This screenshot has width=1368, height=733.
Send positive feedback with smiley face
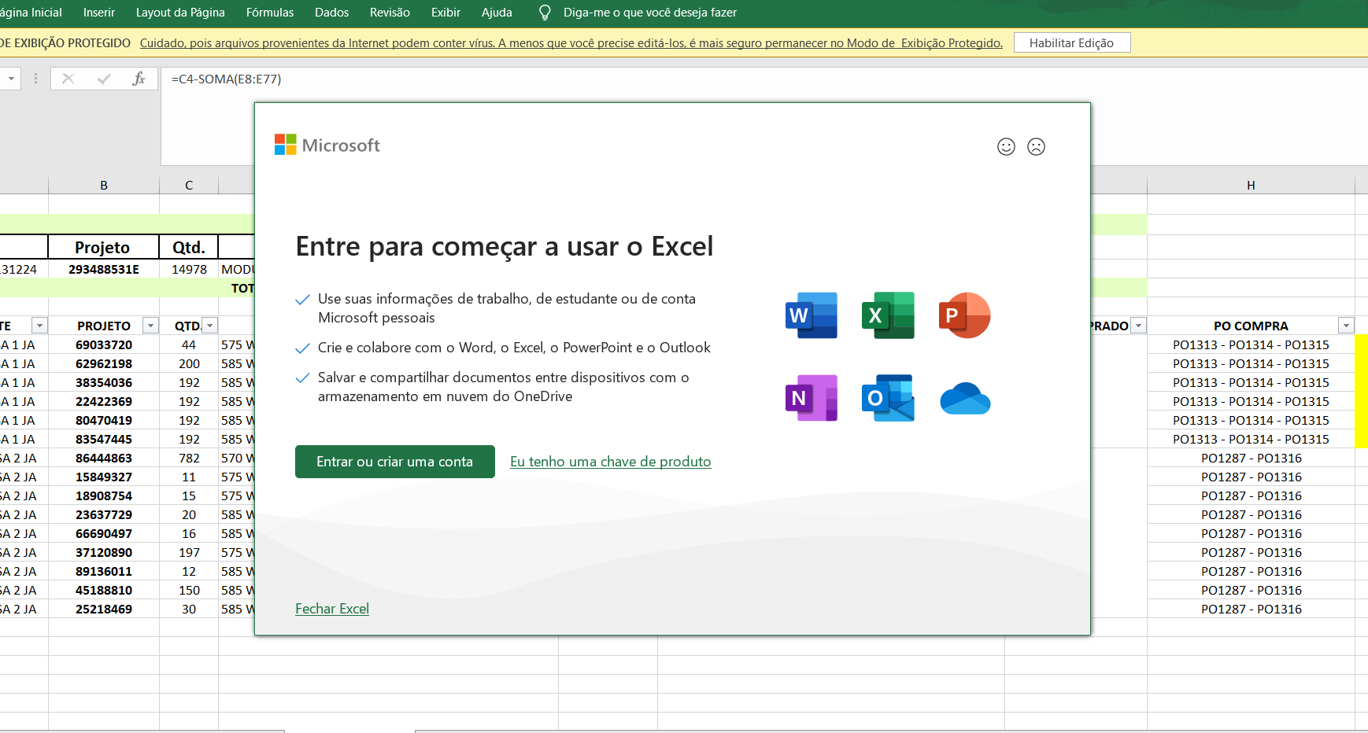(1006, 147)
